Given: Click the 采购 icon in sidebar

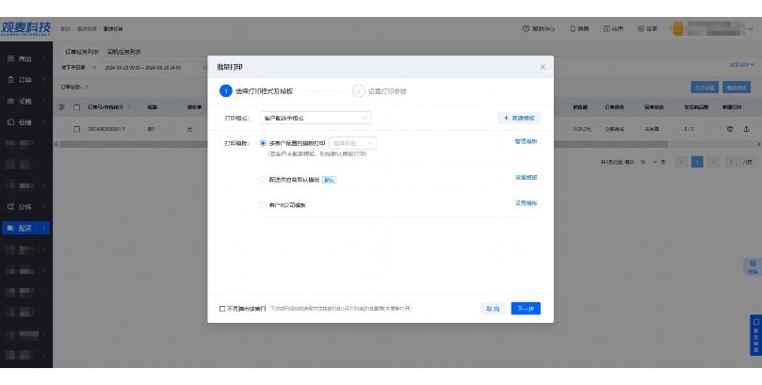Looking at the screenshot, I should click(10, 101).
